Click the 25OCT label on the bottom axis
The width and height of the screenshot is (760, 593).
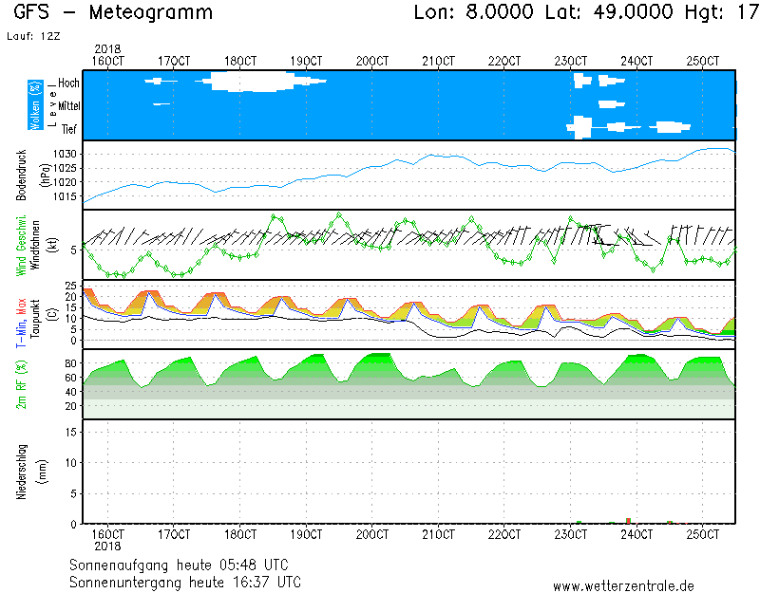click(x=703, y=535)
